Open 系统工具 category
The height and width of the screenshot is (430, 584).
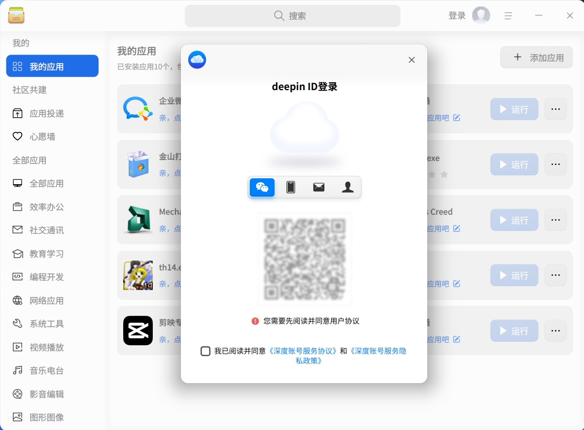coord(52,324)
